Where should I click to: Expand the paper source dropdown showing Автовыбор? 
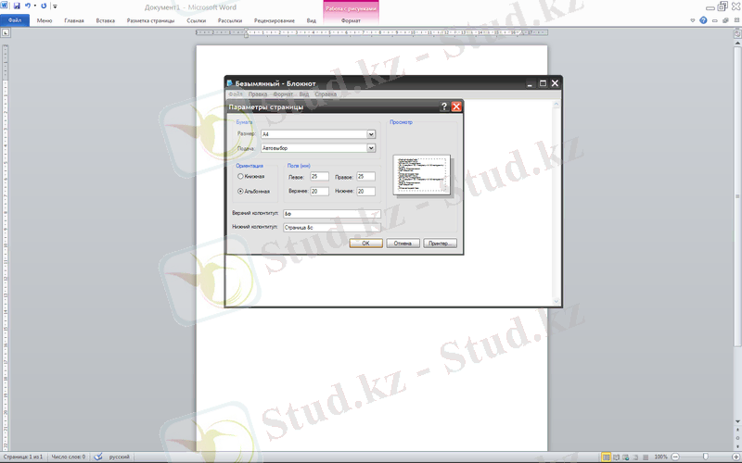[x=371, y=147]
